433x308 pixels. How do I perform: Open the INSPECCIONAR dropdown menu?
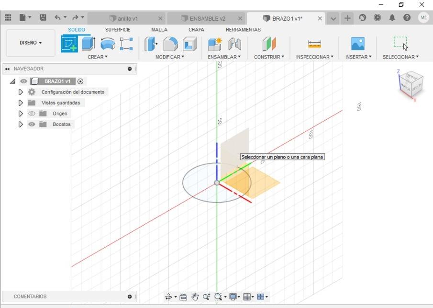pyautogui.click(x=315, y=57)
